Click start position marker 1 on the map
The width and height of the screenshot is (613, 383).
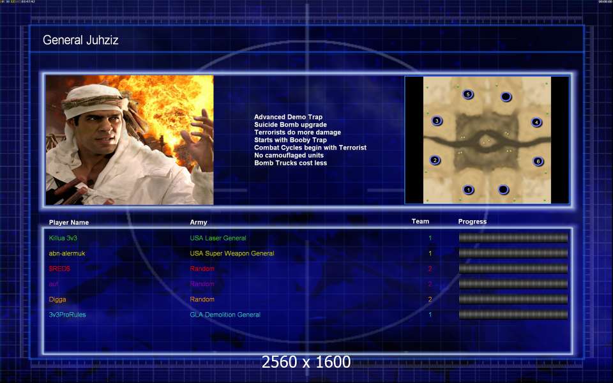coord(468,190)
